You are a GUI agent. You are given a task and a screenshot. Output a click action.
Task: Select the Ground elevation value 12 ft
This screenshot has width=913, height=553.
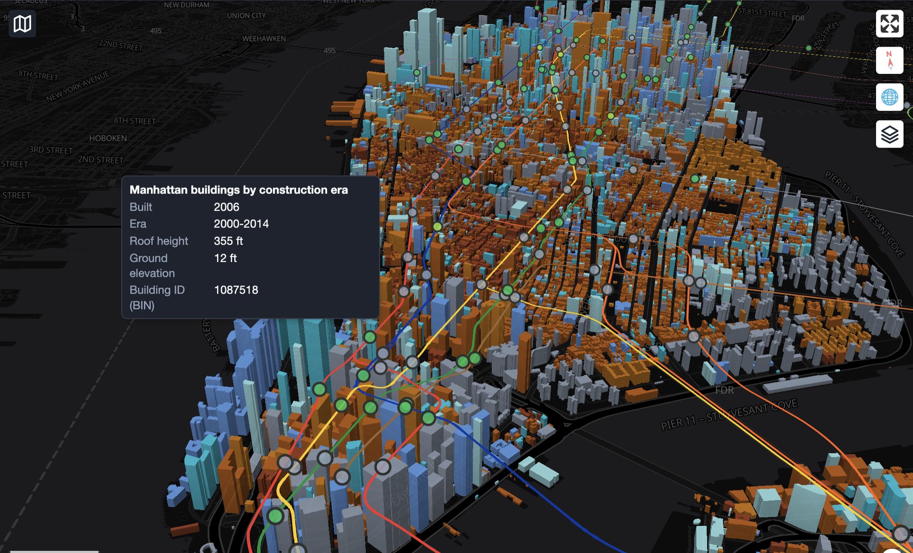click(x=225, y=258)
